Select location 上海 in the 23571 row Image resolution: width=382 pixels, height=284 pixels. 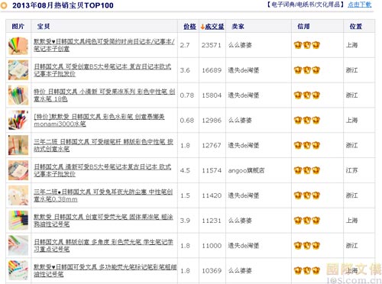pyautogui.click(x=351, y=45)
